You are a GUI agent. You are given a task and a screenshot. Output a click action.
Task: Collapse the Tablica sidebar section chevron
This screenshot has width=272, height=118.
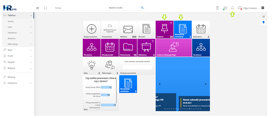[31, 16]
